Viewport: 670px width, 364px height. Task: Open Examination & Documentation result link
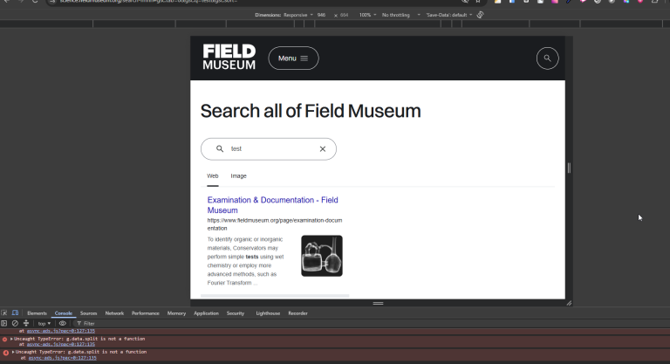click(x=272, y=205)
